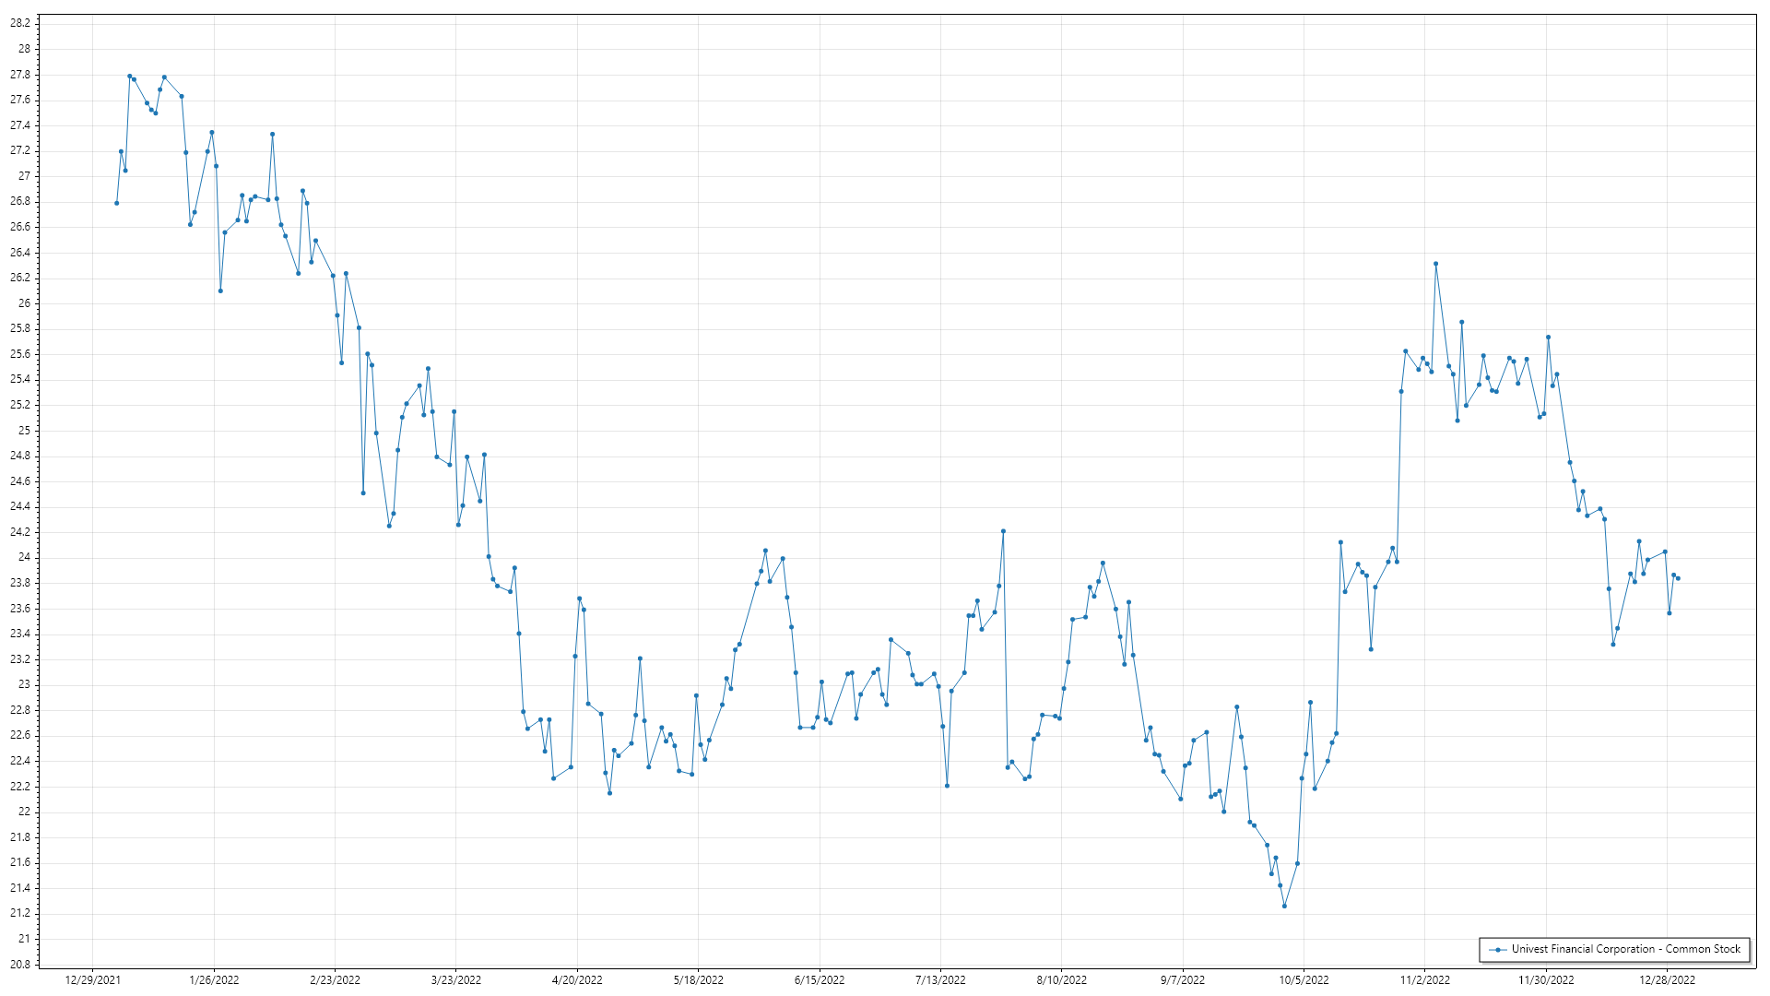
Task: Select the late-July spike point near 24.2
Action: [x=1003, y=531]
